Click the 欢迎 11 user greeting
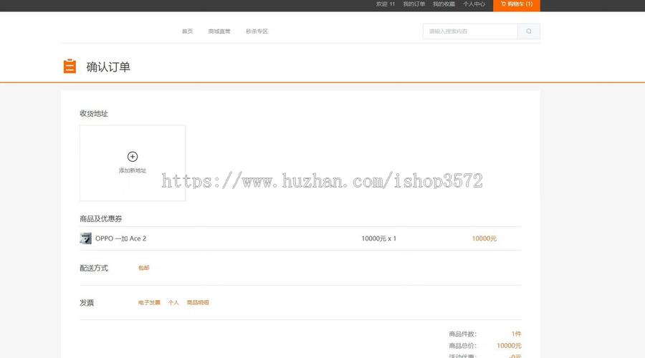645x358 pixels. click(386, 4)
